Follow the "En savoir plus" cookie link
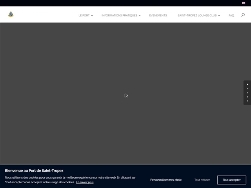 tap(85, 182)
